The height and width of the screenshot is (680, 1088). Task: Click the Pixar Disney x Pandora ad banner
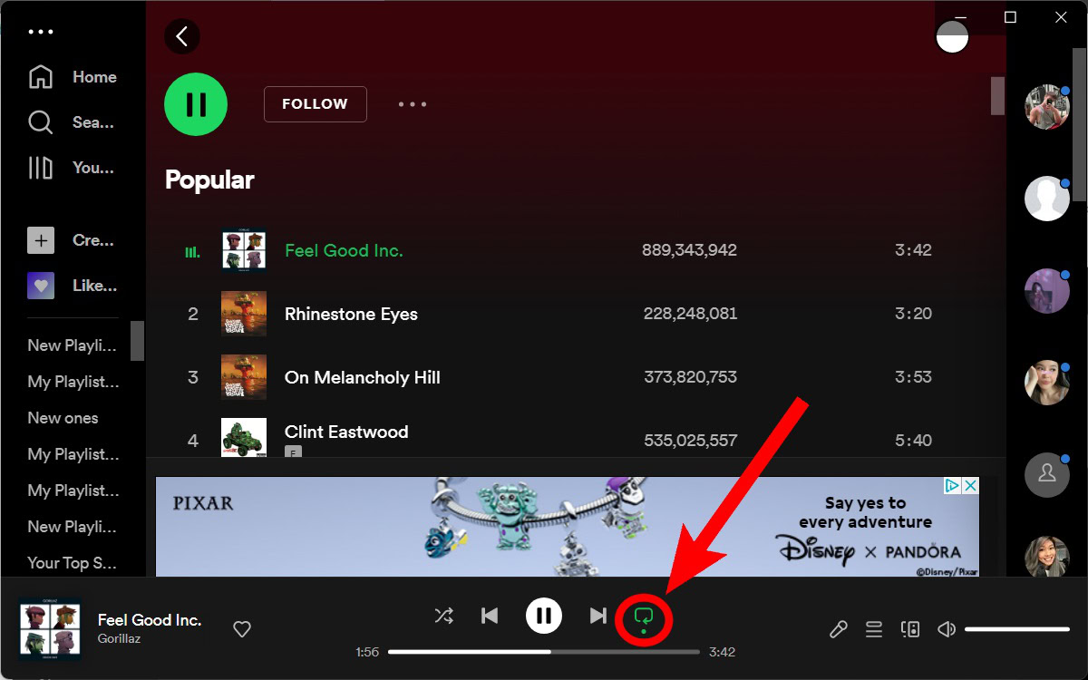[x=568, y=527]
